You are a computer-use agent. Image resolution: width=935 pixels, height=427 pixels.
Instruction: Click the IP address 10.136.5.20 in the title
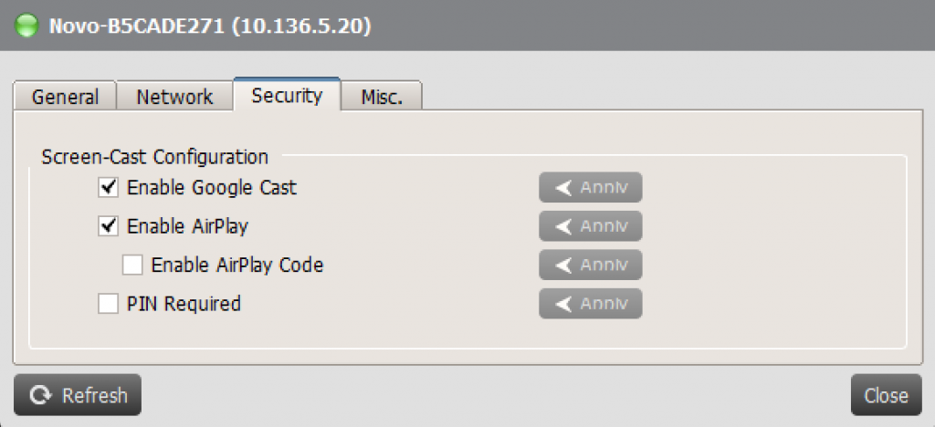pyautogui.click(x=300, y=26)
